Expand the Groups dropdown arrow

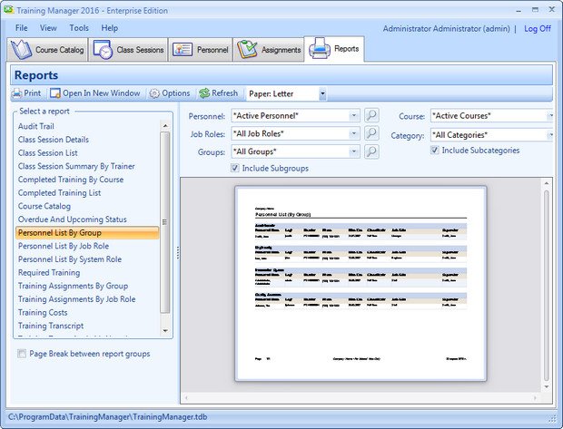[x=353, y=151]
